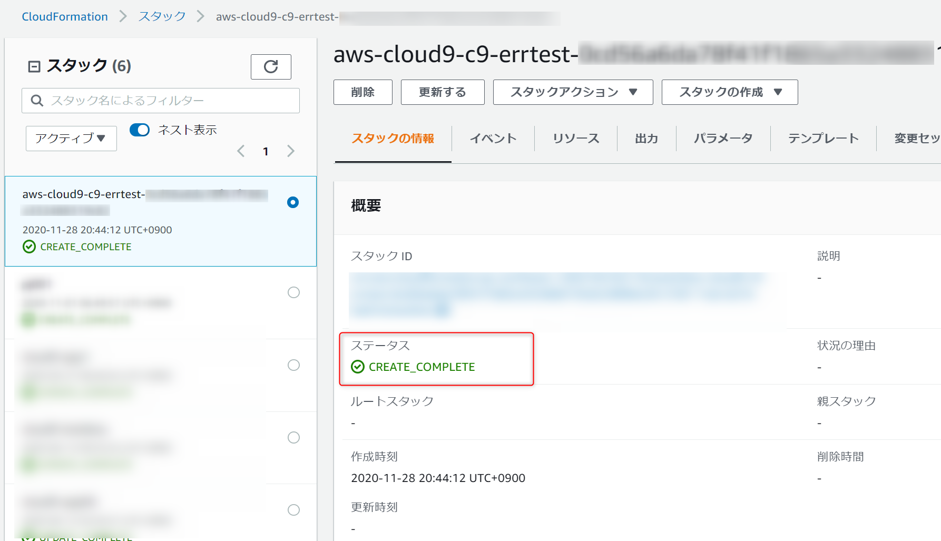Select the fifth stack's radio button
Viewport: 941px width, 541px height.
[293, 509]
